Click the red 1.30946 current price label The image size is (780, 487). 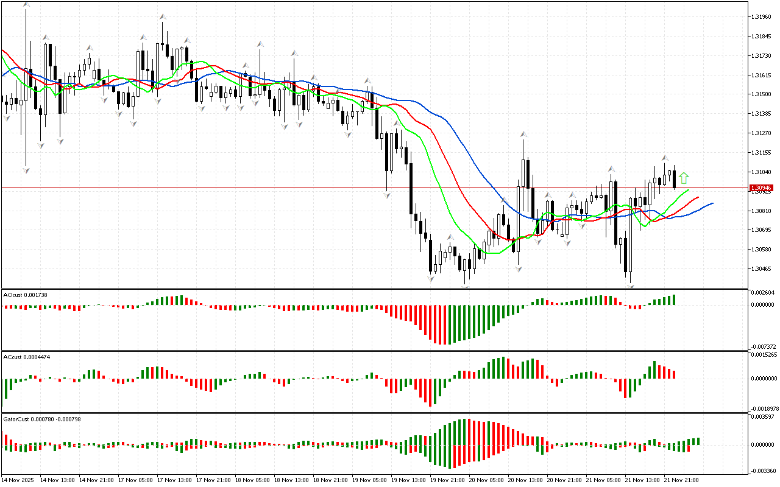pyautogui.click(x=761, y=188)
